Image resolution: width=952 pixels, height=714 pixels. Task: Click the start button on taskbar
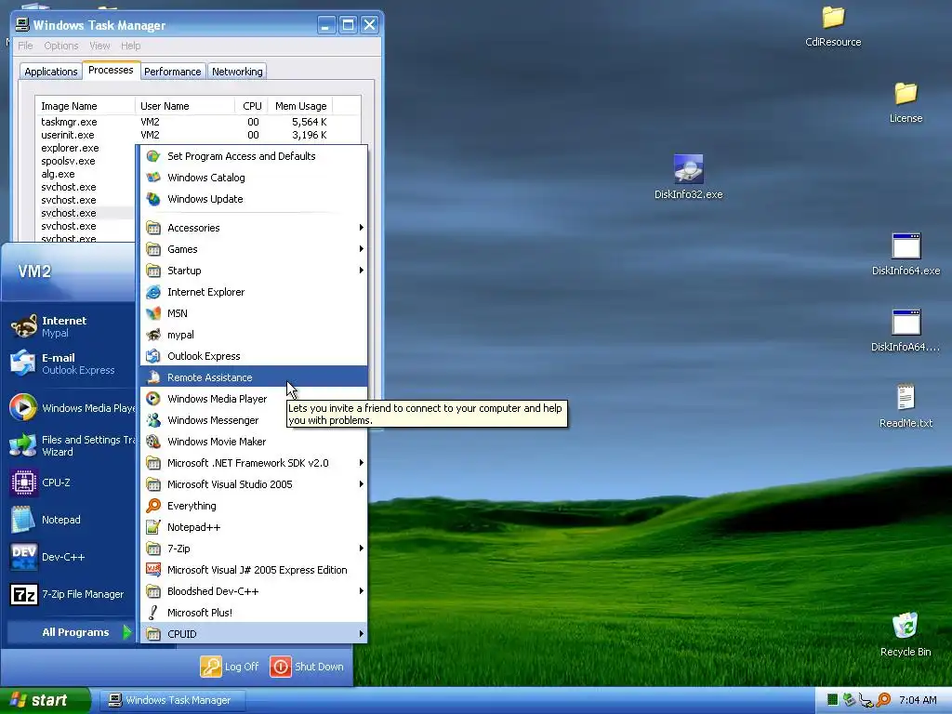[45, 700]
